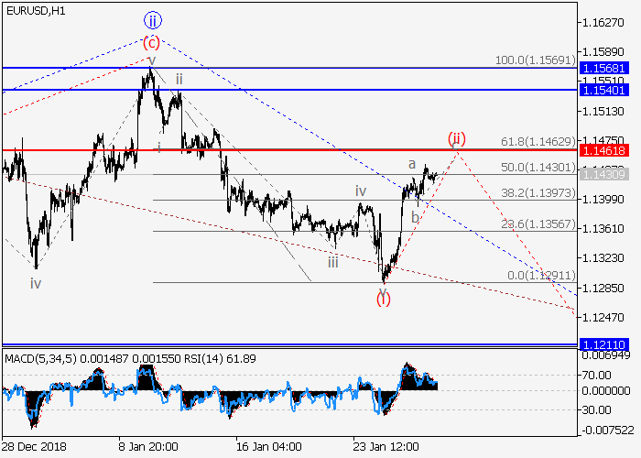The width and height of the screenshot is (641, 458).
Task: Select the 50.0(1.14301) Fibonacci label
Action: tap(538, 167)
